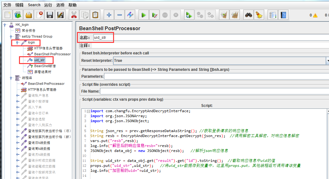329x179 pixels.
Task: Open the Reset Interpreter dropdown arrow
Action: [327, 61]
